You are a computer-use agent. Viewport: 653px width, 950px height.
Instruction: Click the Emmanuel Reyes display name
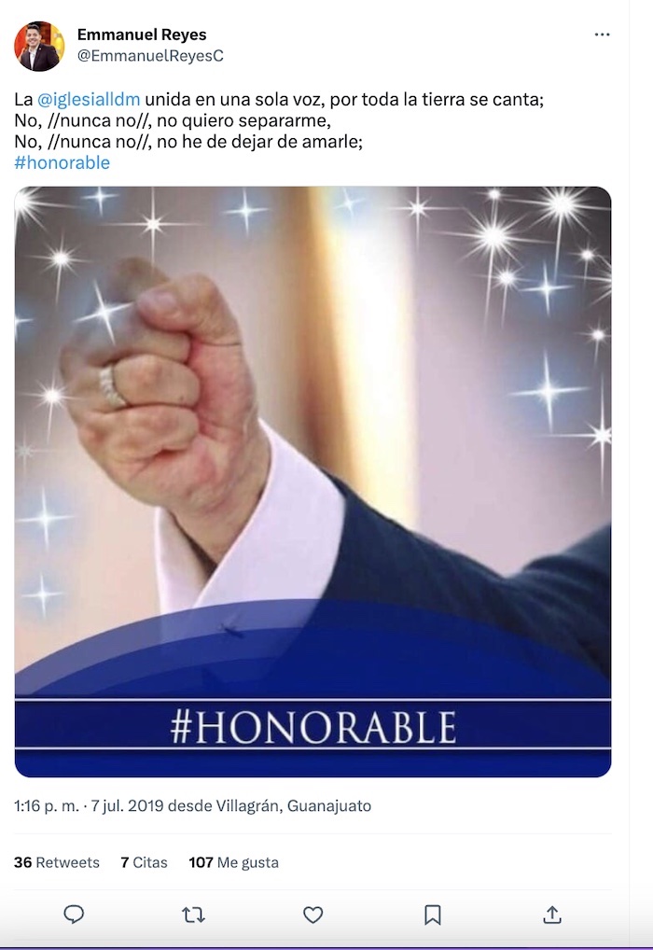click(x=142, y=35)
